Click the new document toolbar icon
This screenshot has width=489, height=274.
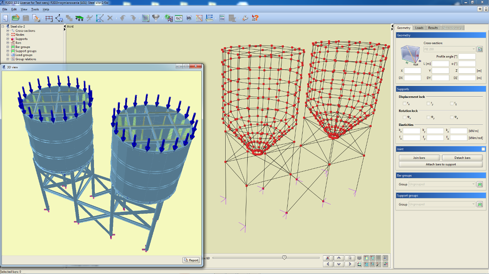[5, 18]
